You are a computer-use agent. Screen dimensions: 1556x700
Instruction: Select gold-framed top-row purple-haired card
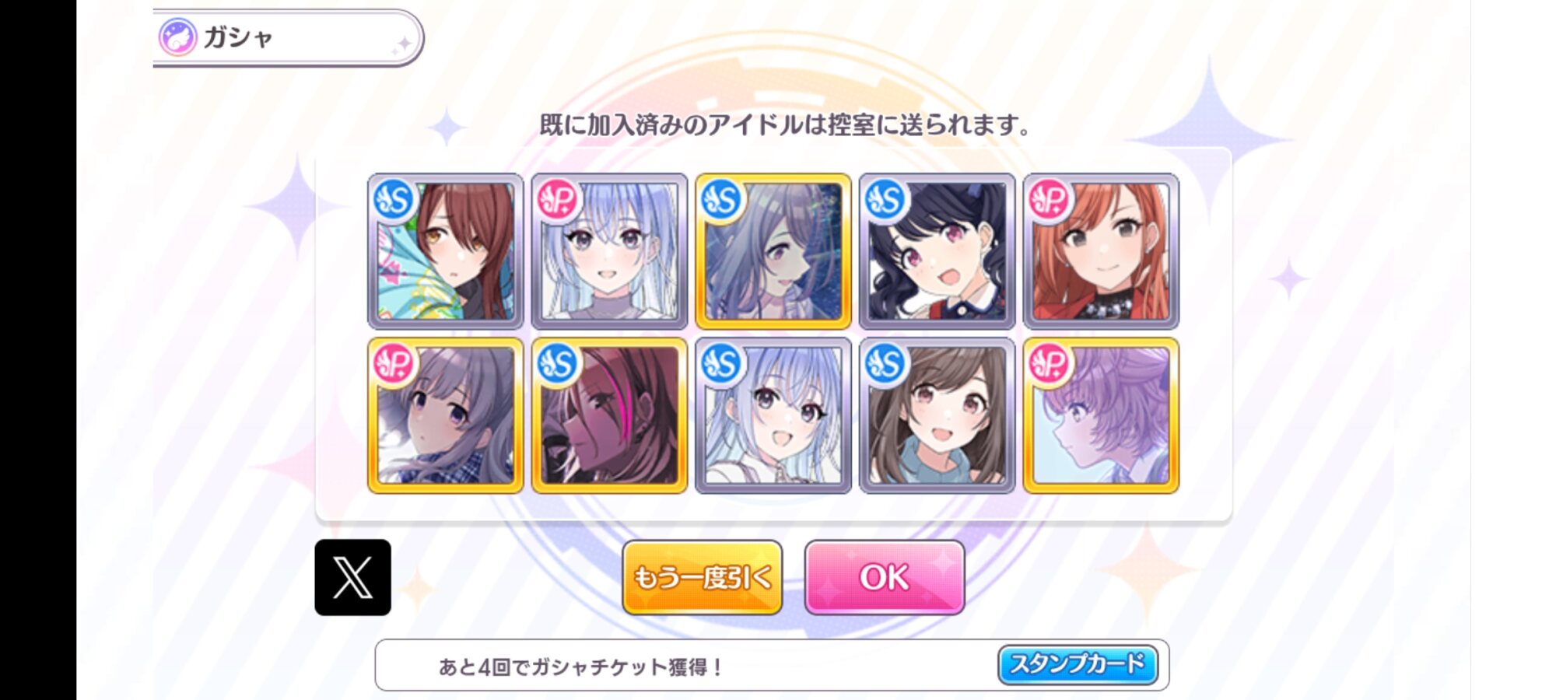(773, 251)
